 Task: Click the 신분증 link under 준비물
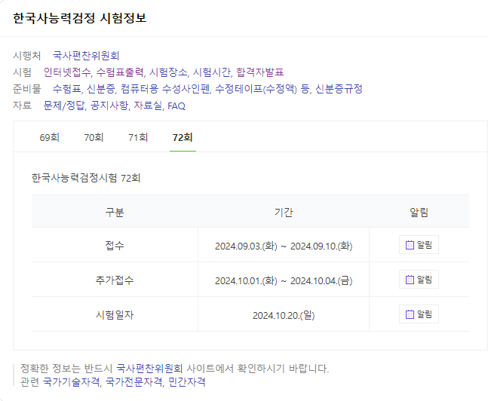pos(101,89)
